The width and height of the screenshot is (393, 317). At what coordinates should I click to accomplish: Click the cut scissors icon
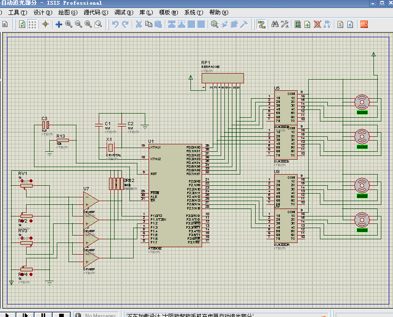click(x=139, y=24)
